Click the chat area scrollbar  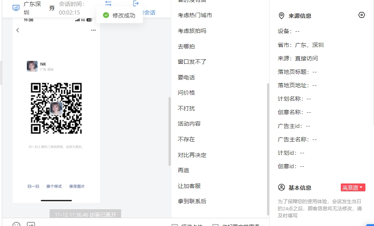coord(170,131)
